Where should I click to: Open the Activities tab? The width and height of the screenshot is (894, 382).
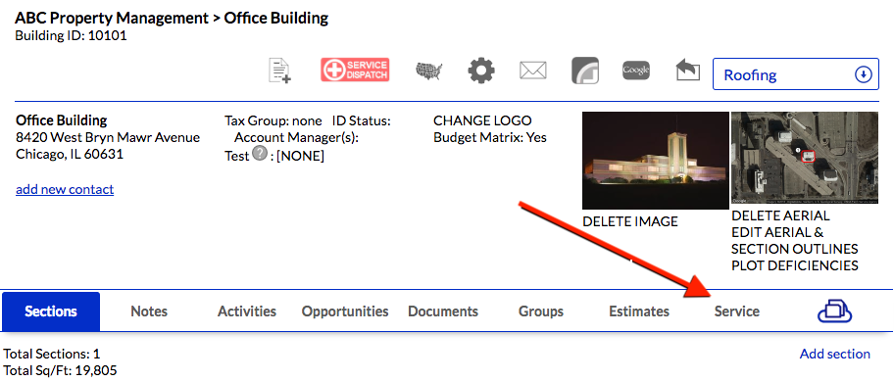(247, 311)
